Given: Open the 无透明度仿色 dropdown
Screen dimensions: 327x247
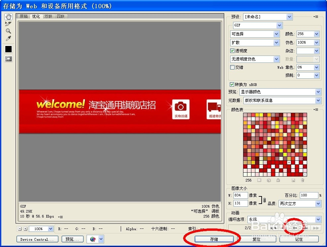Looking at the screenshot, I should (x=255, y=59).
